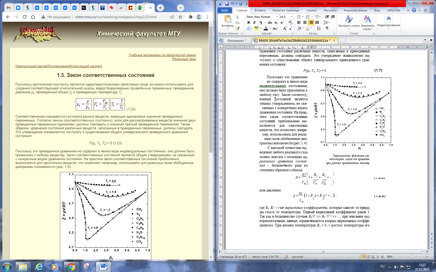Toggle underline (Ч) in Word ribbon
This screenshot has width=436, height=272.
tap(261, 23)
